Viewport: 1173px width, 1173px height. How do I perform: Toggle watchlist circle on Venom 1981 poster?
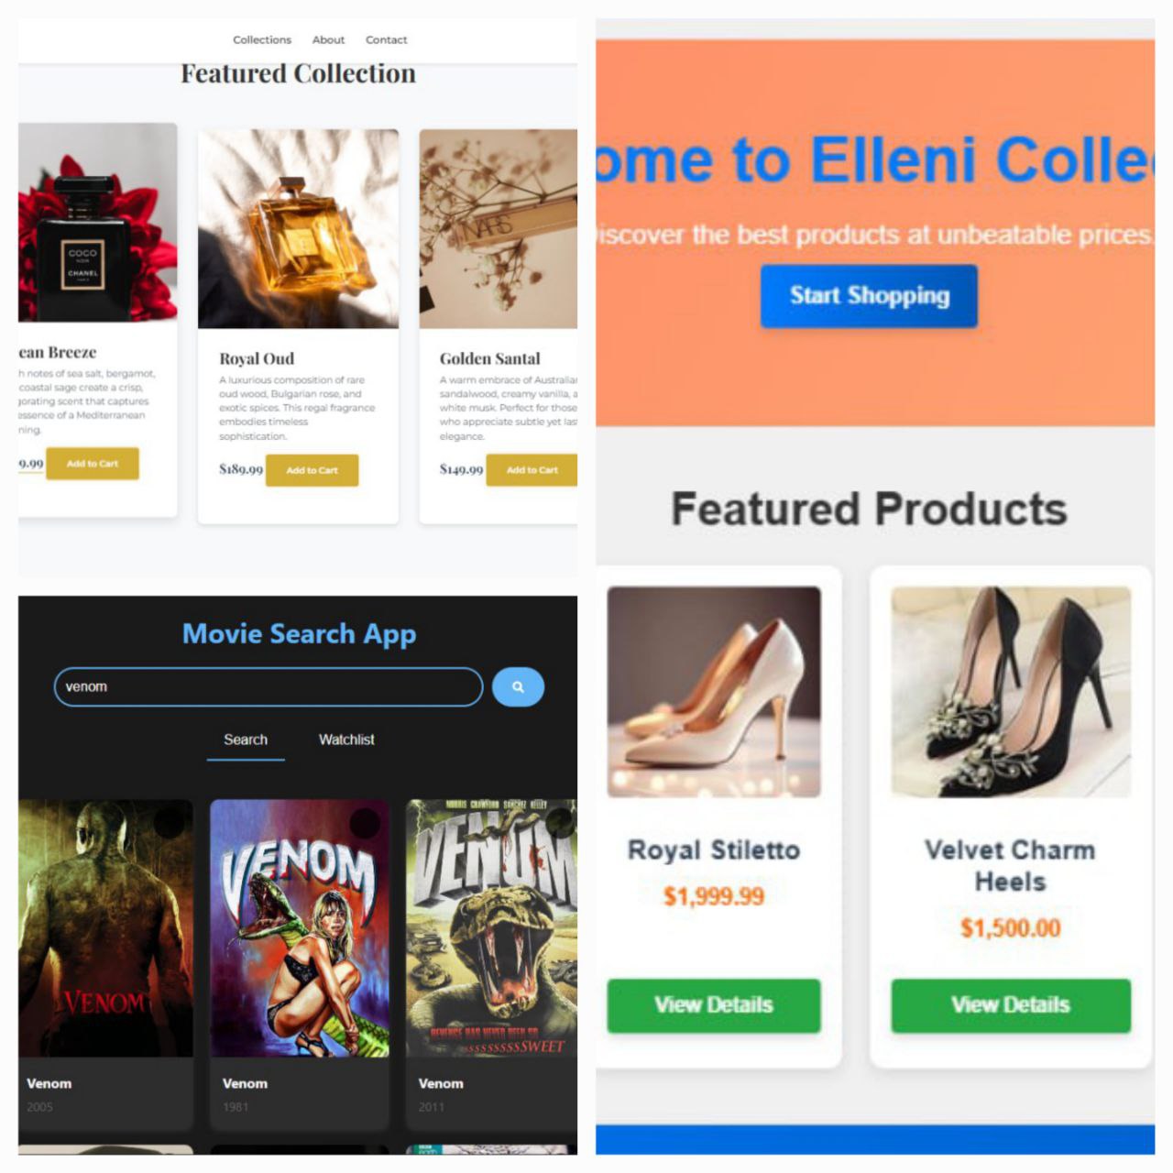click(x=365, y=822)
